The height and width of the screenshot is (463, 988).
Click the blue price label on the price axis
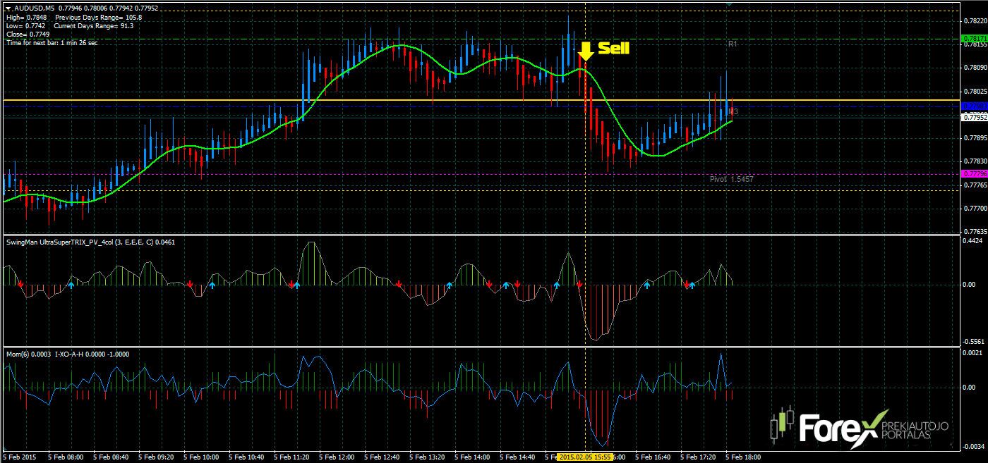[974, 106]
